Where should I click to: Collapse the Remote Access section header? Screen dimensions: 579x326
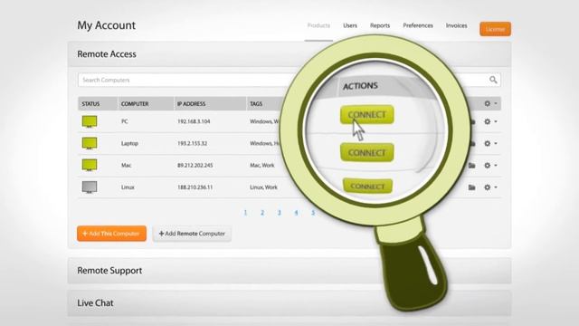tap(289, 54)
